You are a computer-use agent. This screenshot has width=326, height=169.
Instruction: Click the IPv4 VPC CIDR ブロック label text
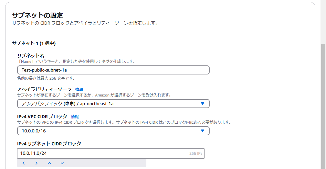(42, 117)
